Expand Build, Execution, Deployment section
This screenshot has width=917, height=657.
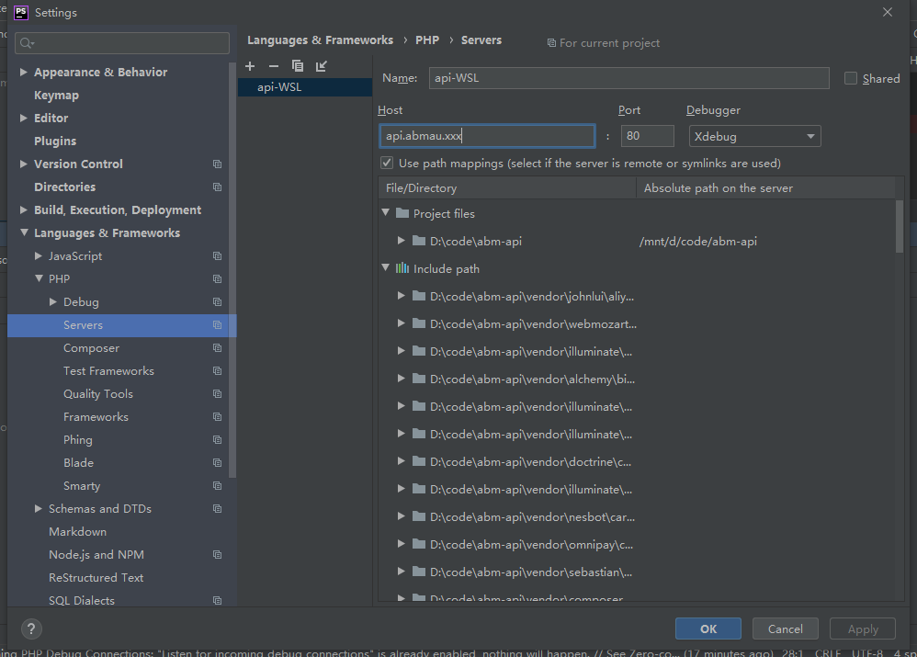(23, 210)
